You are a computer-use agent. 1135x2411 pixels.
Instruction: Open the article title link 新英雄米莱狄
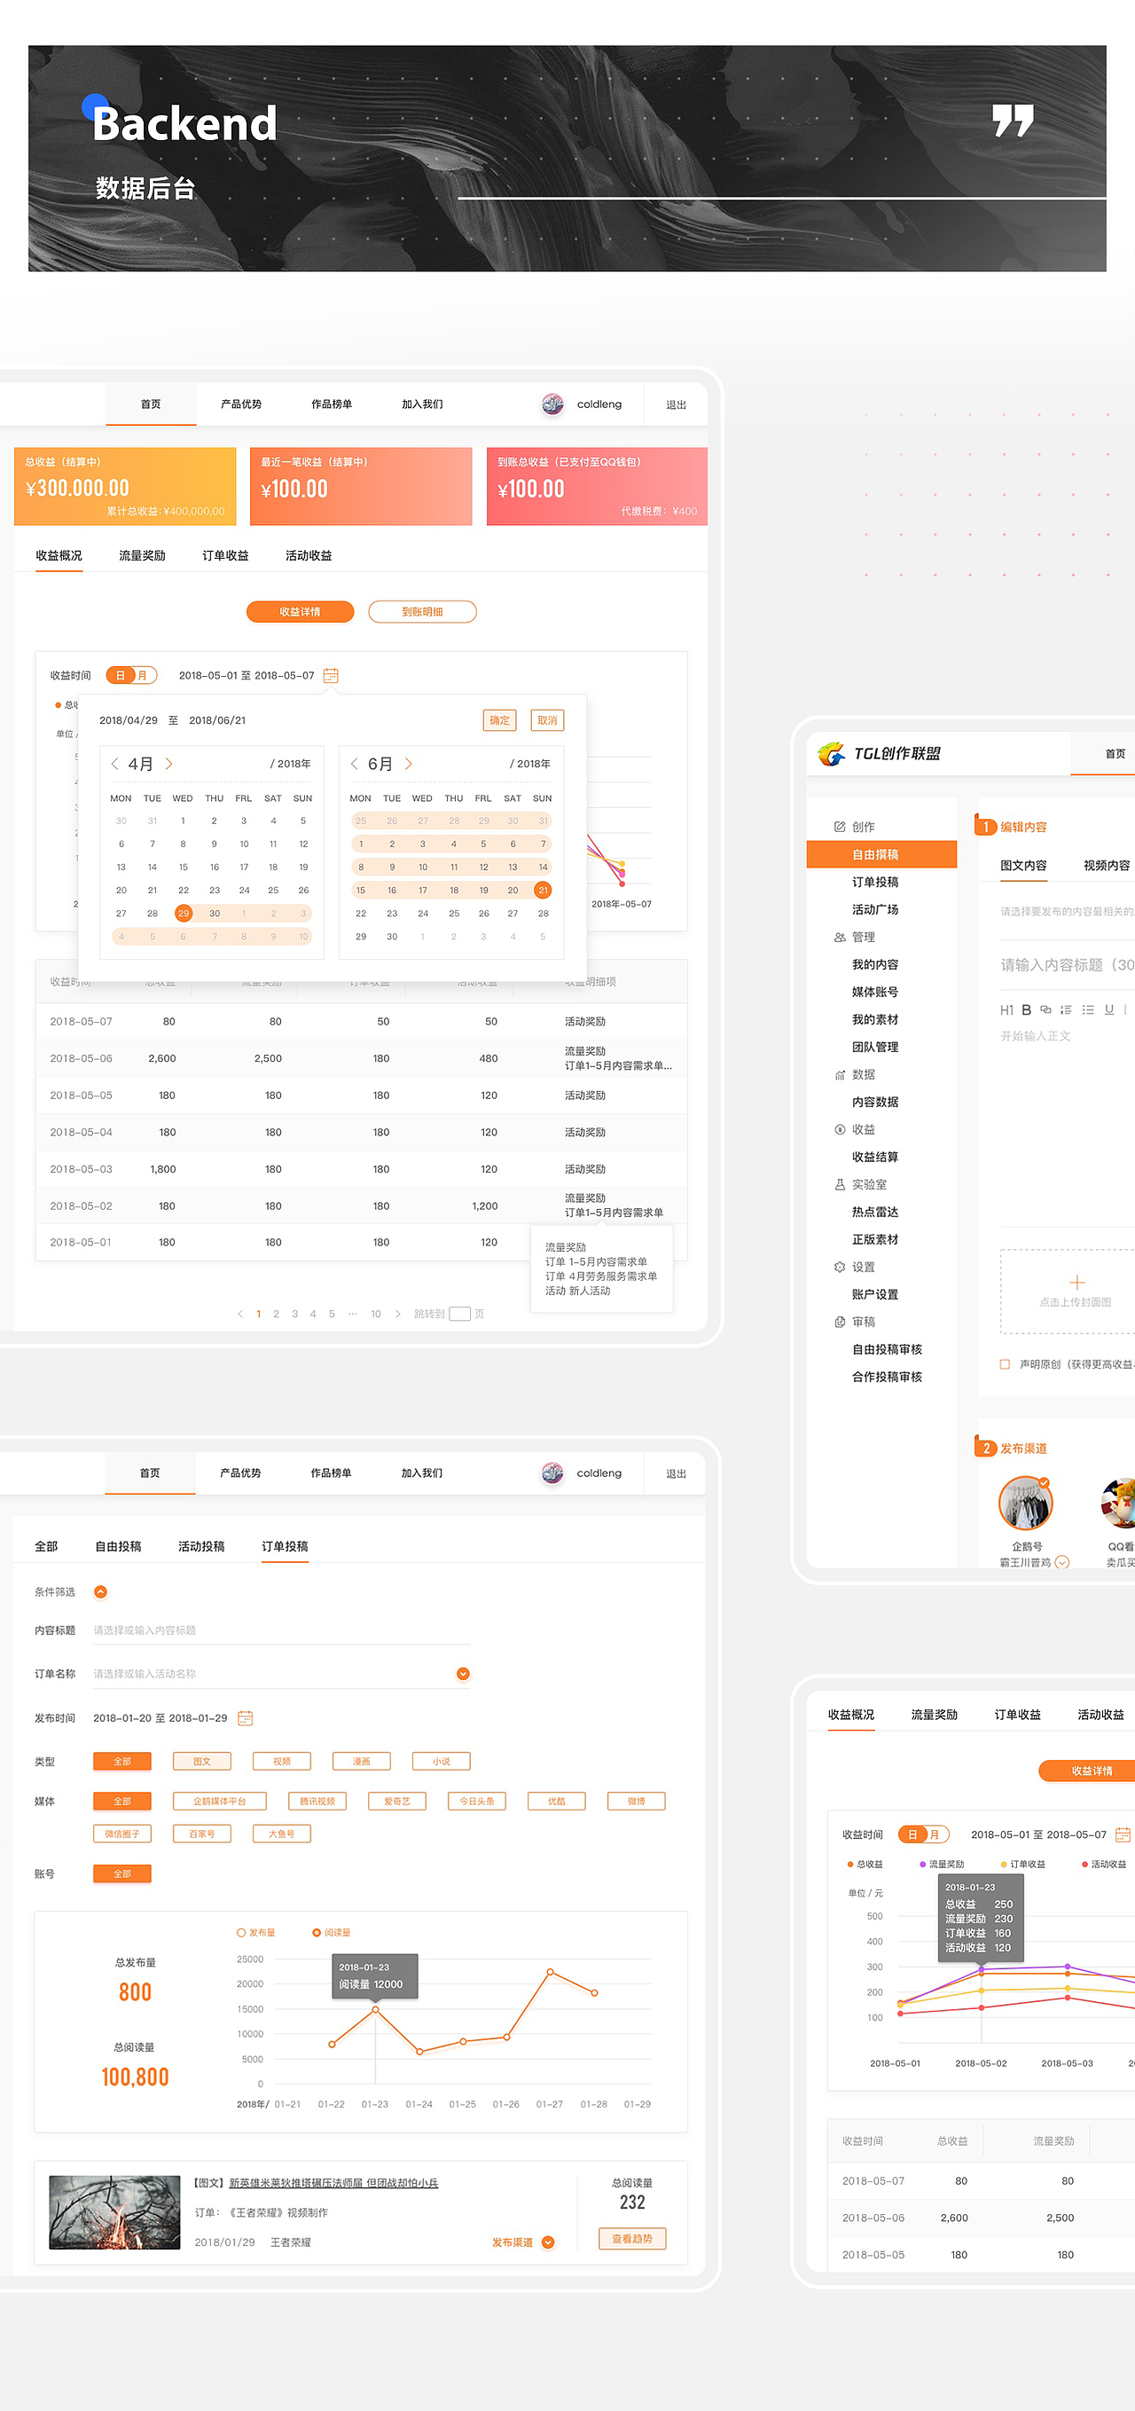pyautogui.click(x=334, y=2183)
